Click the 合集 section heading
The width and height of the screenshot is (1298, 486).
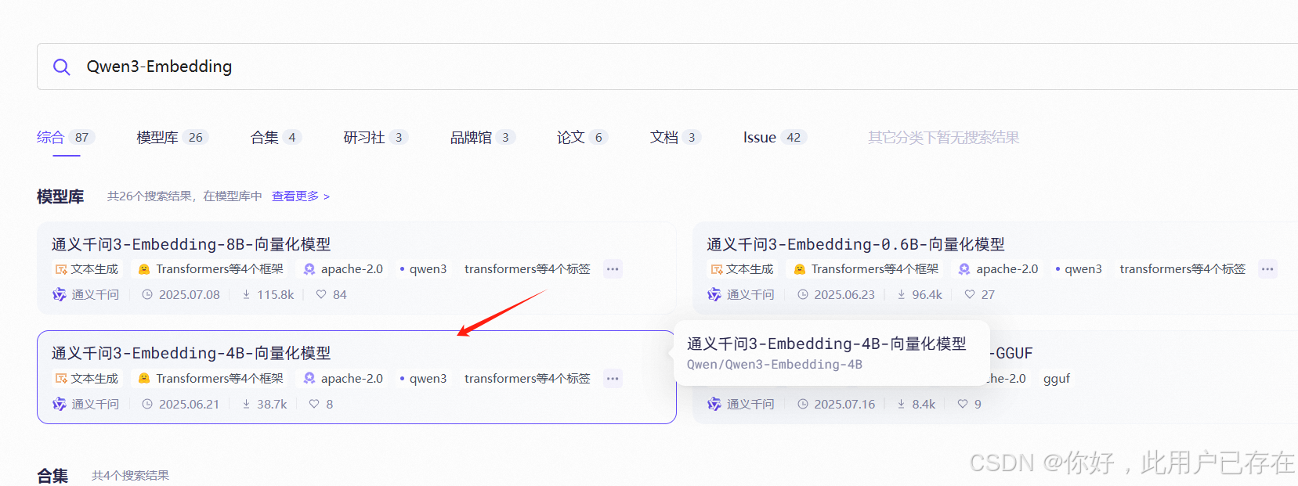(x=52, y=476)
